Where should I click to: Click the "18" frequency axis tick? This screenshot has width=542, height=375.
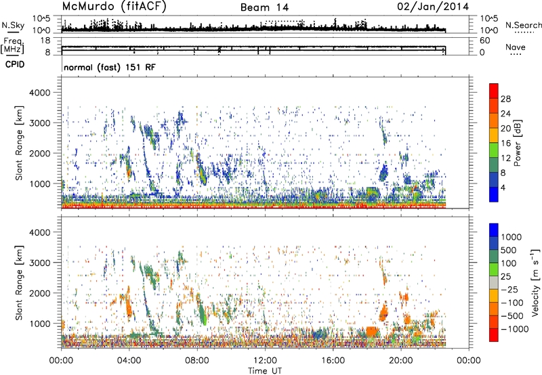[x=45, y=41]
